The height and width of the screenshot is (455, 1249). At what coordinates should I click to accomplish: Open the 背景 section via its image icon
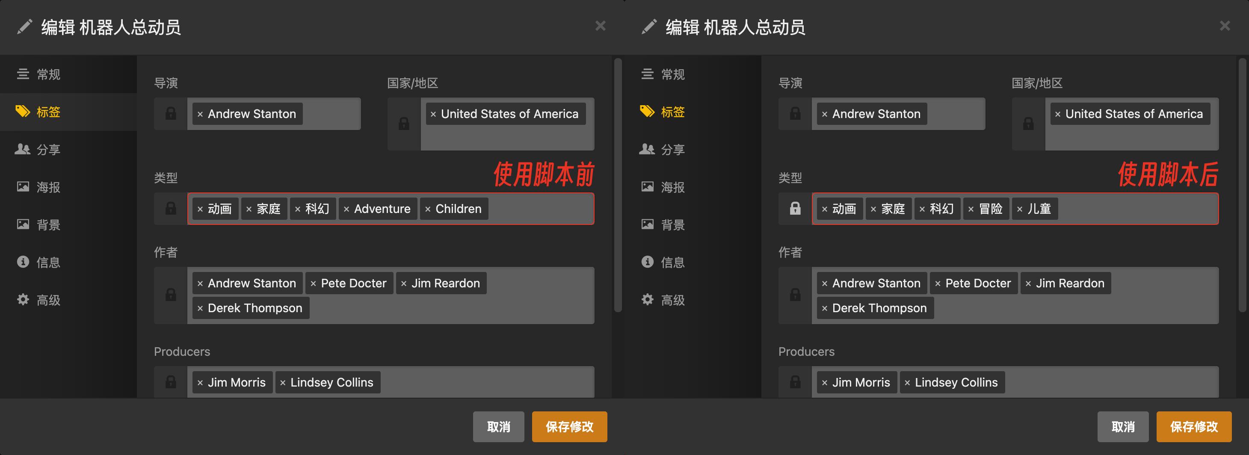coord(23,224)
